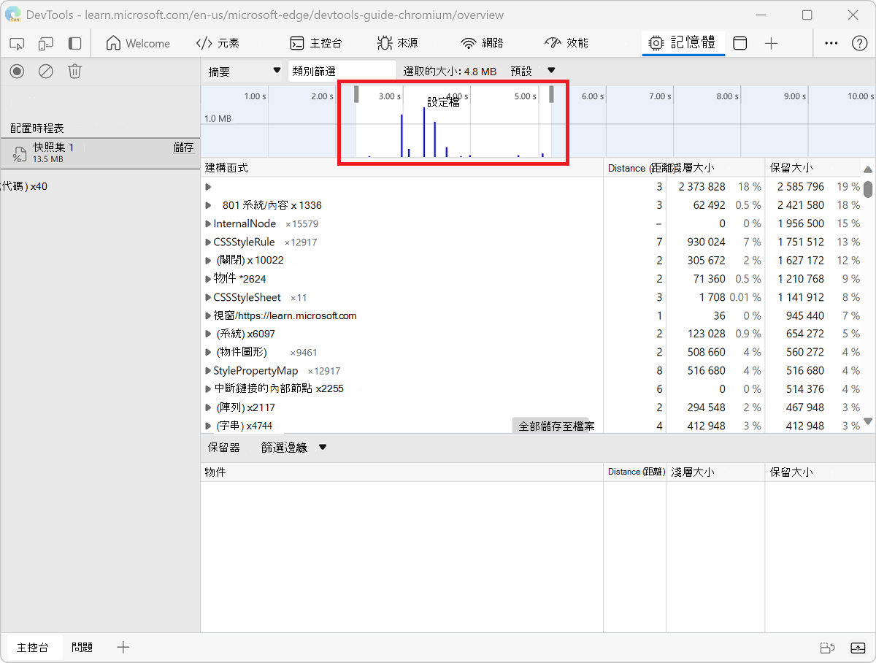This screenshot has width=876, height=663.
Task: Expand the (陣列) x2117 row
Action: pos(208,407)
